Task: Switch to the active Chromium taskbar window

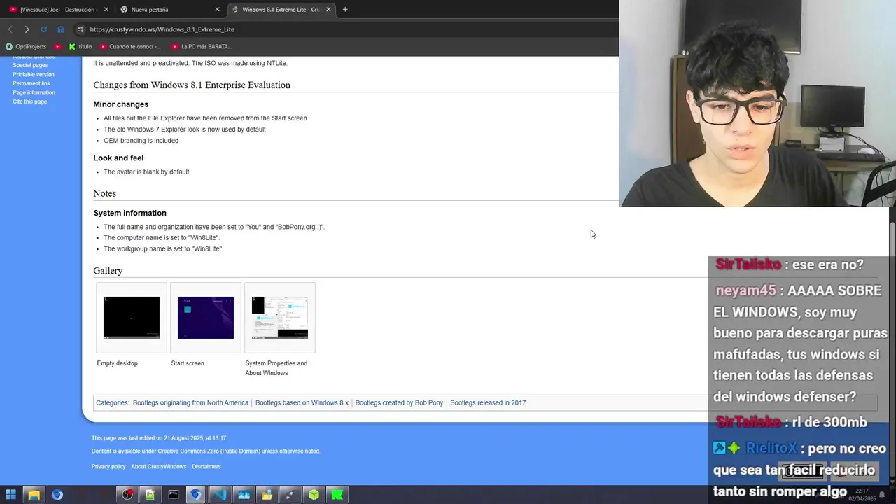Action: click(196, 495)
